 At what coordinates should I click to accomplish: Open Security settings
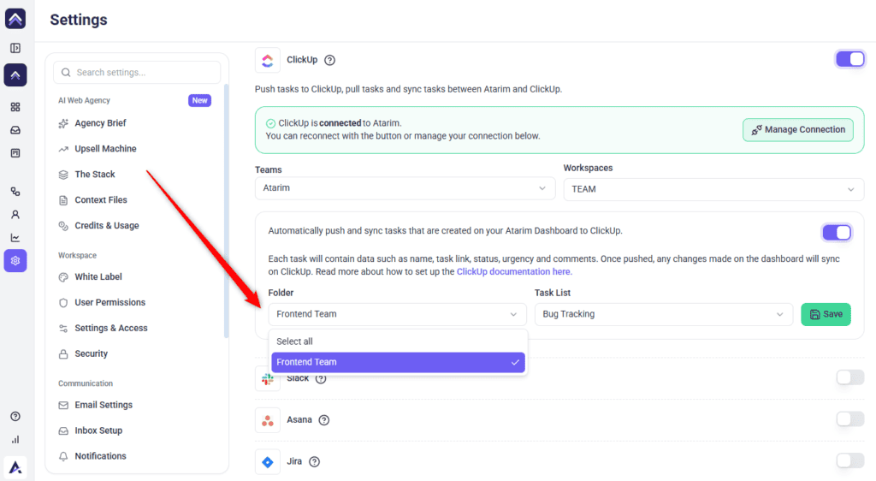pos(91,354)
